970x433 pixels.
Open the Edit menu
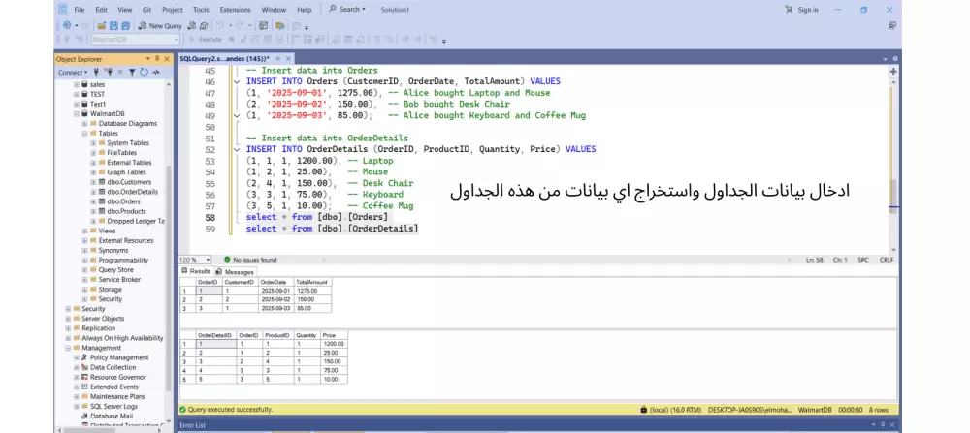coord(101,10)
